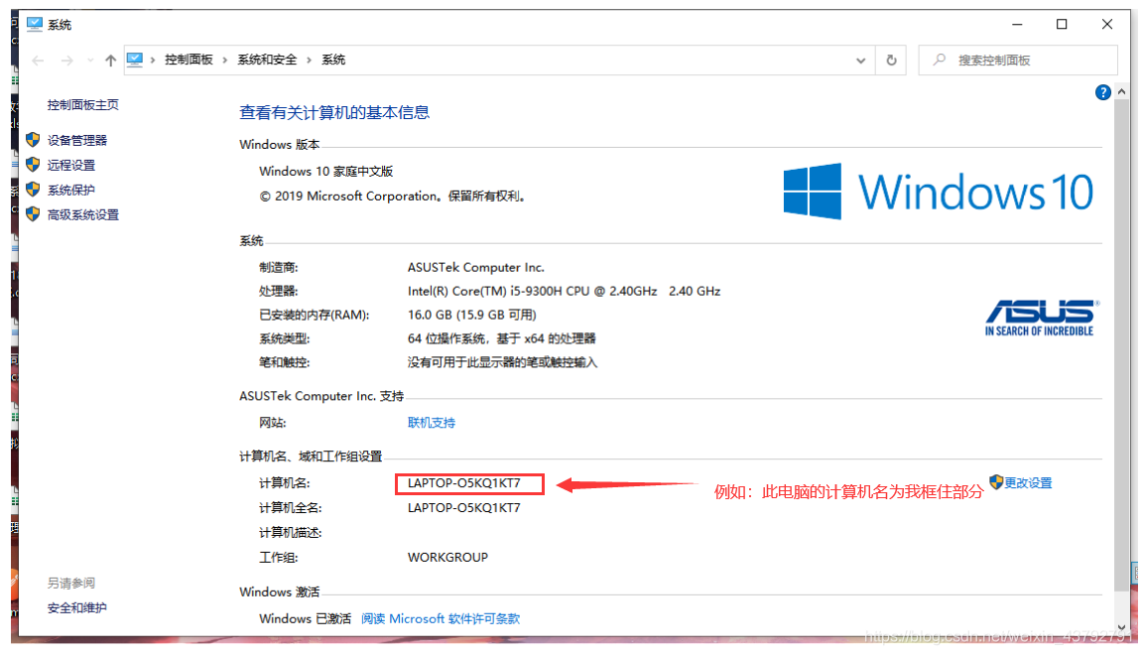Select the WORKGROUP value text
1142x655 pixels.
[447, 558]
